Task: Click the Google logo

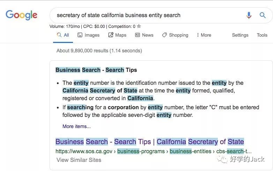Action: click(x=21, y=15)
